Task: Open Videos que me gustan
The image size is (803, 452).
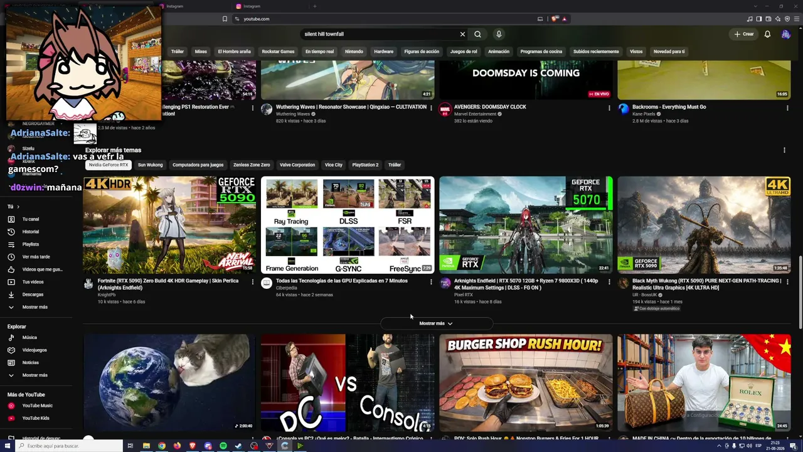Action: tap(42, 269)
